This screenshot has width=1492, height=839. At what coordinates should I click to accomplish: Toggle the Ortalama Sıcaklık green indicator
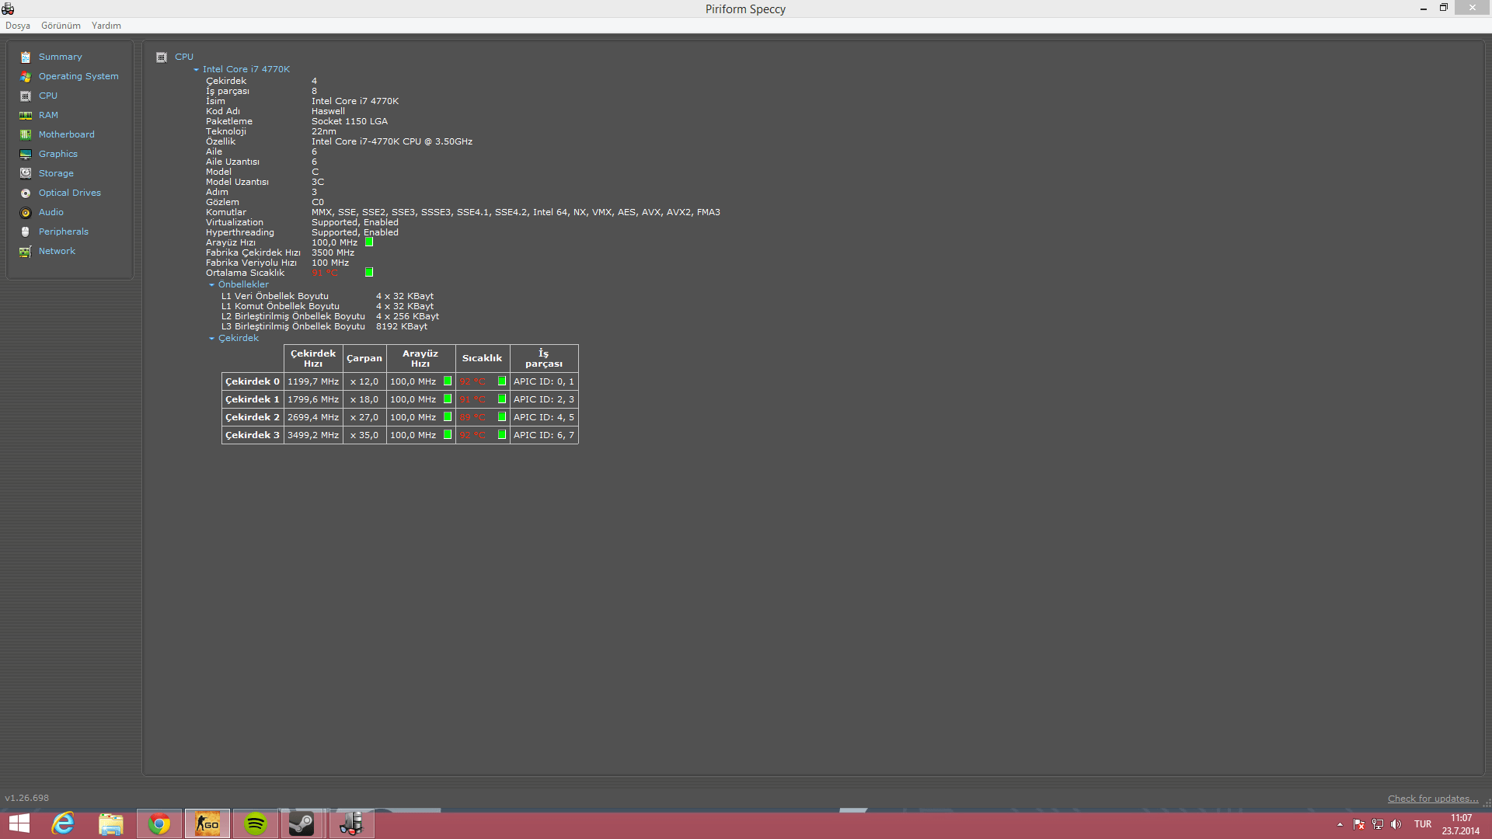pyautogui.click(x=369, y=273)
